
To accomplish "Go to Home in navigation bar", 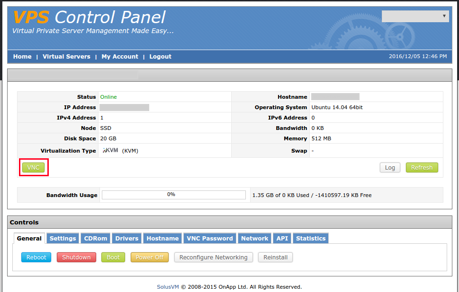I will 22,56.
